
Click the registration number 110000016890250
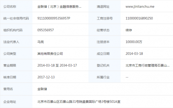pos(139,18)
